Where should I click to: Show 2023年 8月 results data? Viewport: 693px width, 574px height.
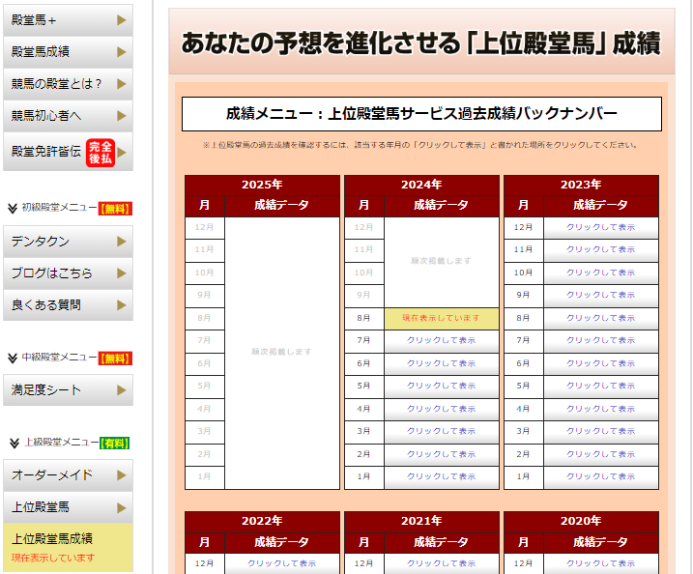[x=600, y=318]
